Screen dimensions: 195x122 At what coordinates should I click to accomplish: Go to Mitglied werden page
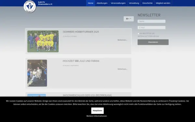pyautogui.click(x=163, y=3)
